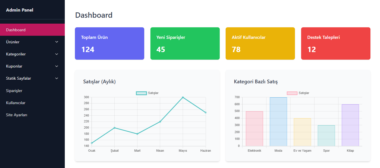Go to Siparişler in the sidebar
Screen dimensions: 380x168
point(14,91)
